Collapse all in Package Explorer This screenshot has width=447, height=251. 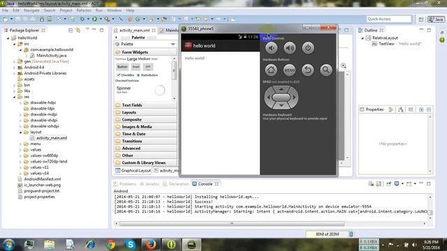pyautogui.click(x=71, y=30)
